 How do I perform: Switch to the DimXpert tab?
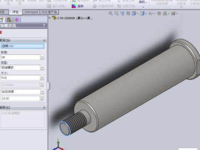coord(31,12)
